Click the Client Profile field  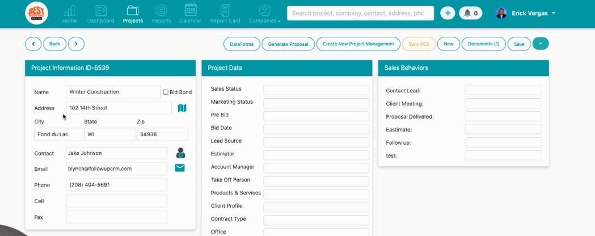click(x=317, y=207)
